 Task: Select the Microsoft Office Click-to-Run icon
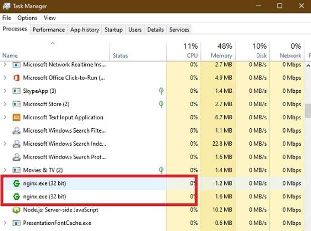pos(17,78)
